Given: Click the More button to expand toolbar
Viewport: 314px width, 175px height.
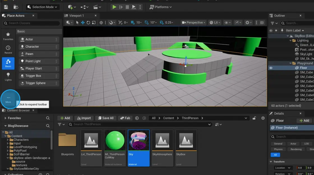Looking at the screenshot, I should (x=8, y=99).
